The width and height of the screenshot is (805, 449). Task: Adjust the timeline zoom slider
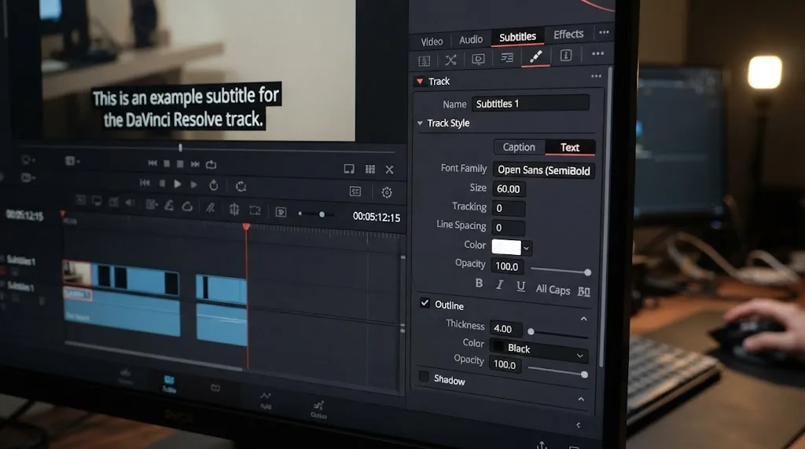[322, 214]
